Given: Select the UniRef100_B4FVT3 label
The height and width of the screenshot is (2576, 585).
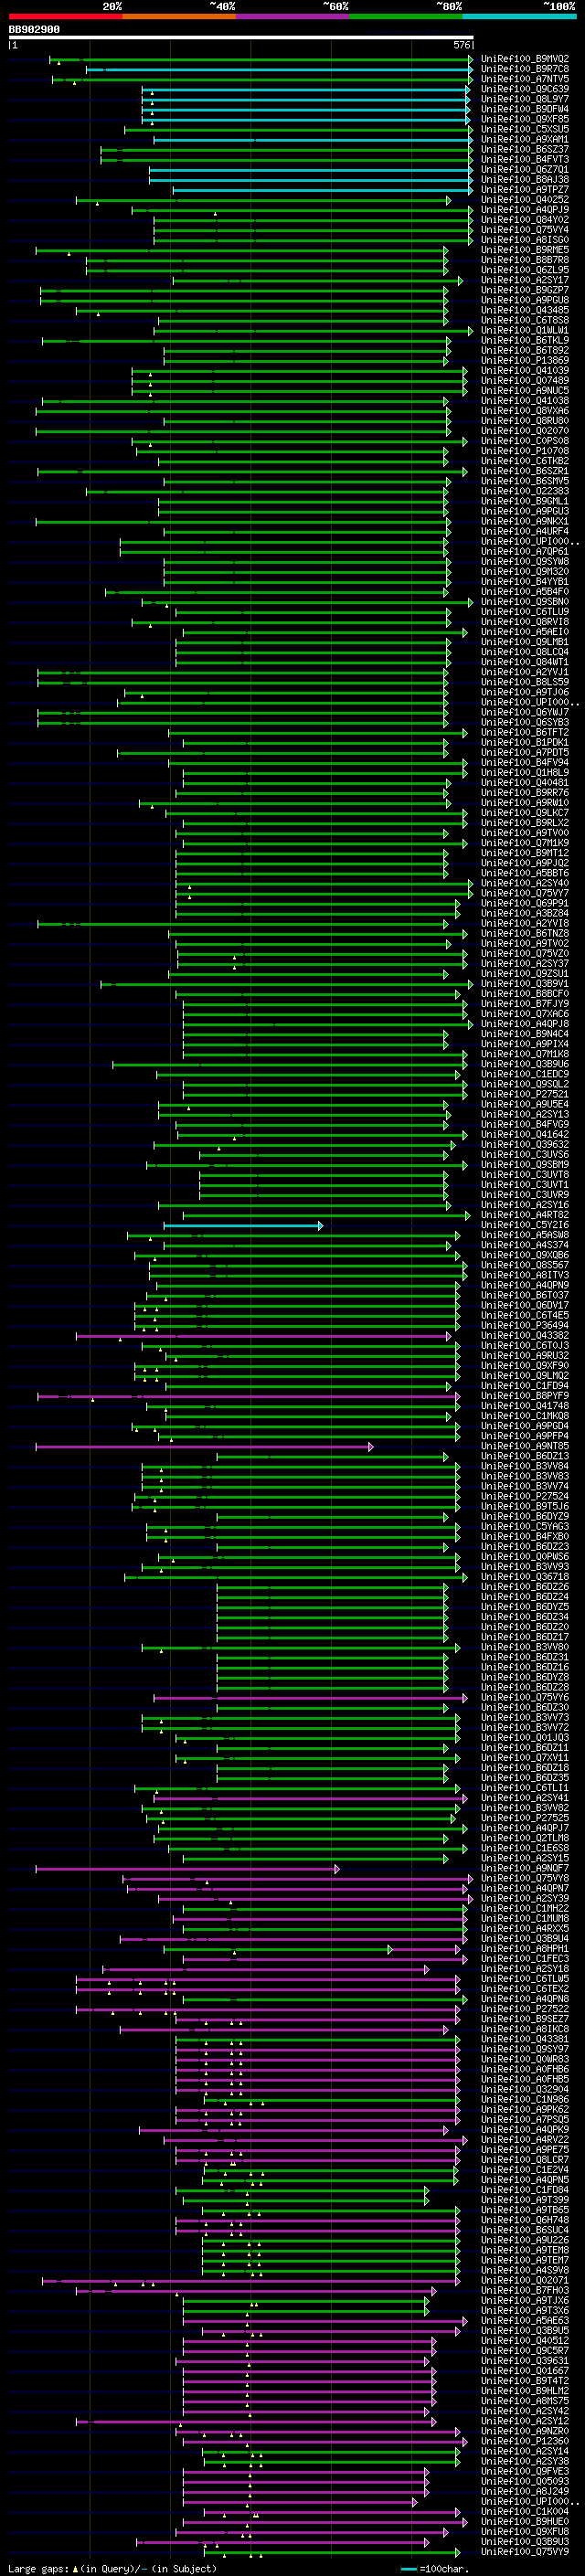Looking at the screenshot, I should [525, 159].
